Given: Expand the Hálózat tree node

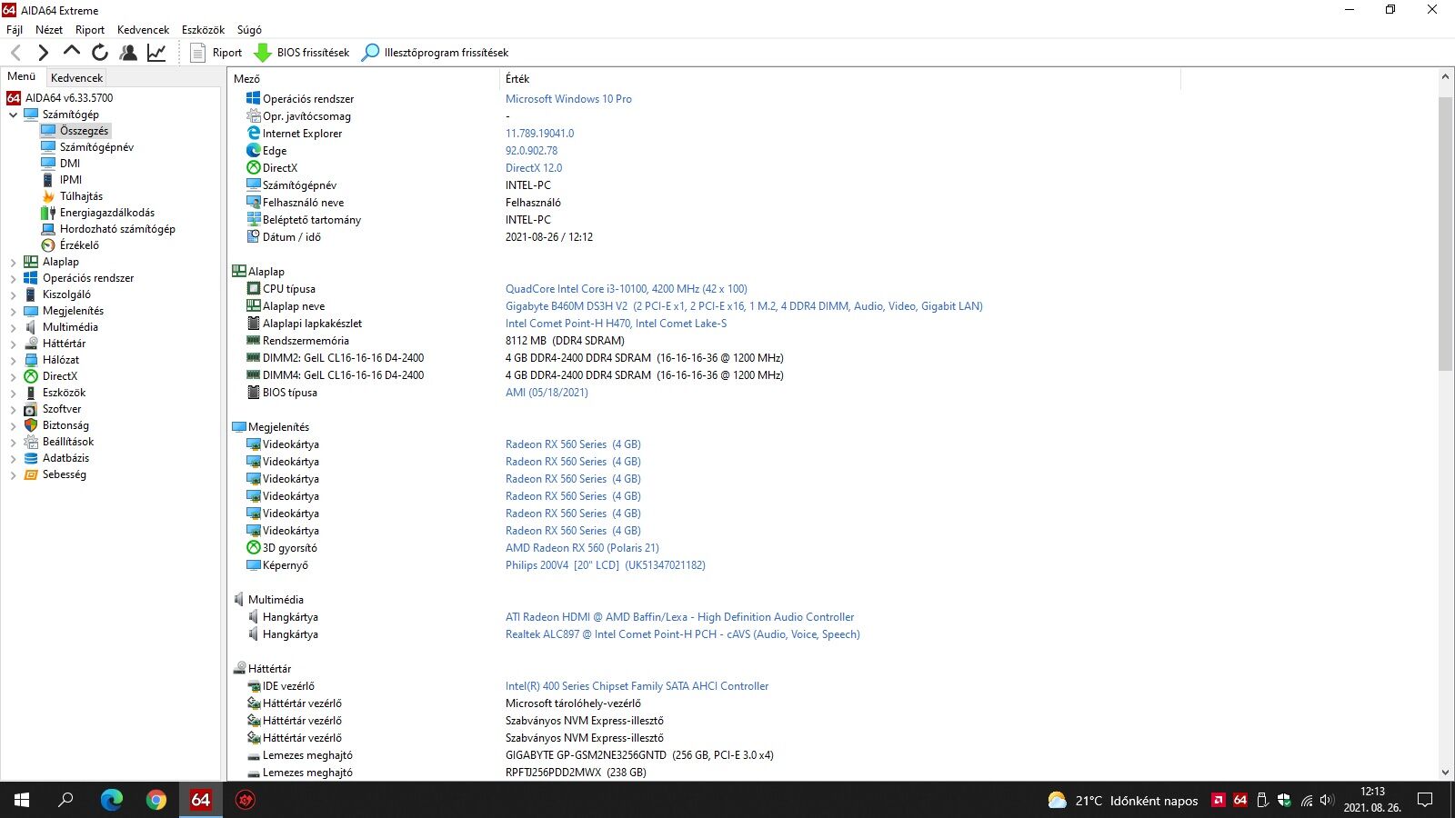Looking at the screenshot, I should (13, 360).
